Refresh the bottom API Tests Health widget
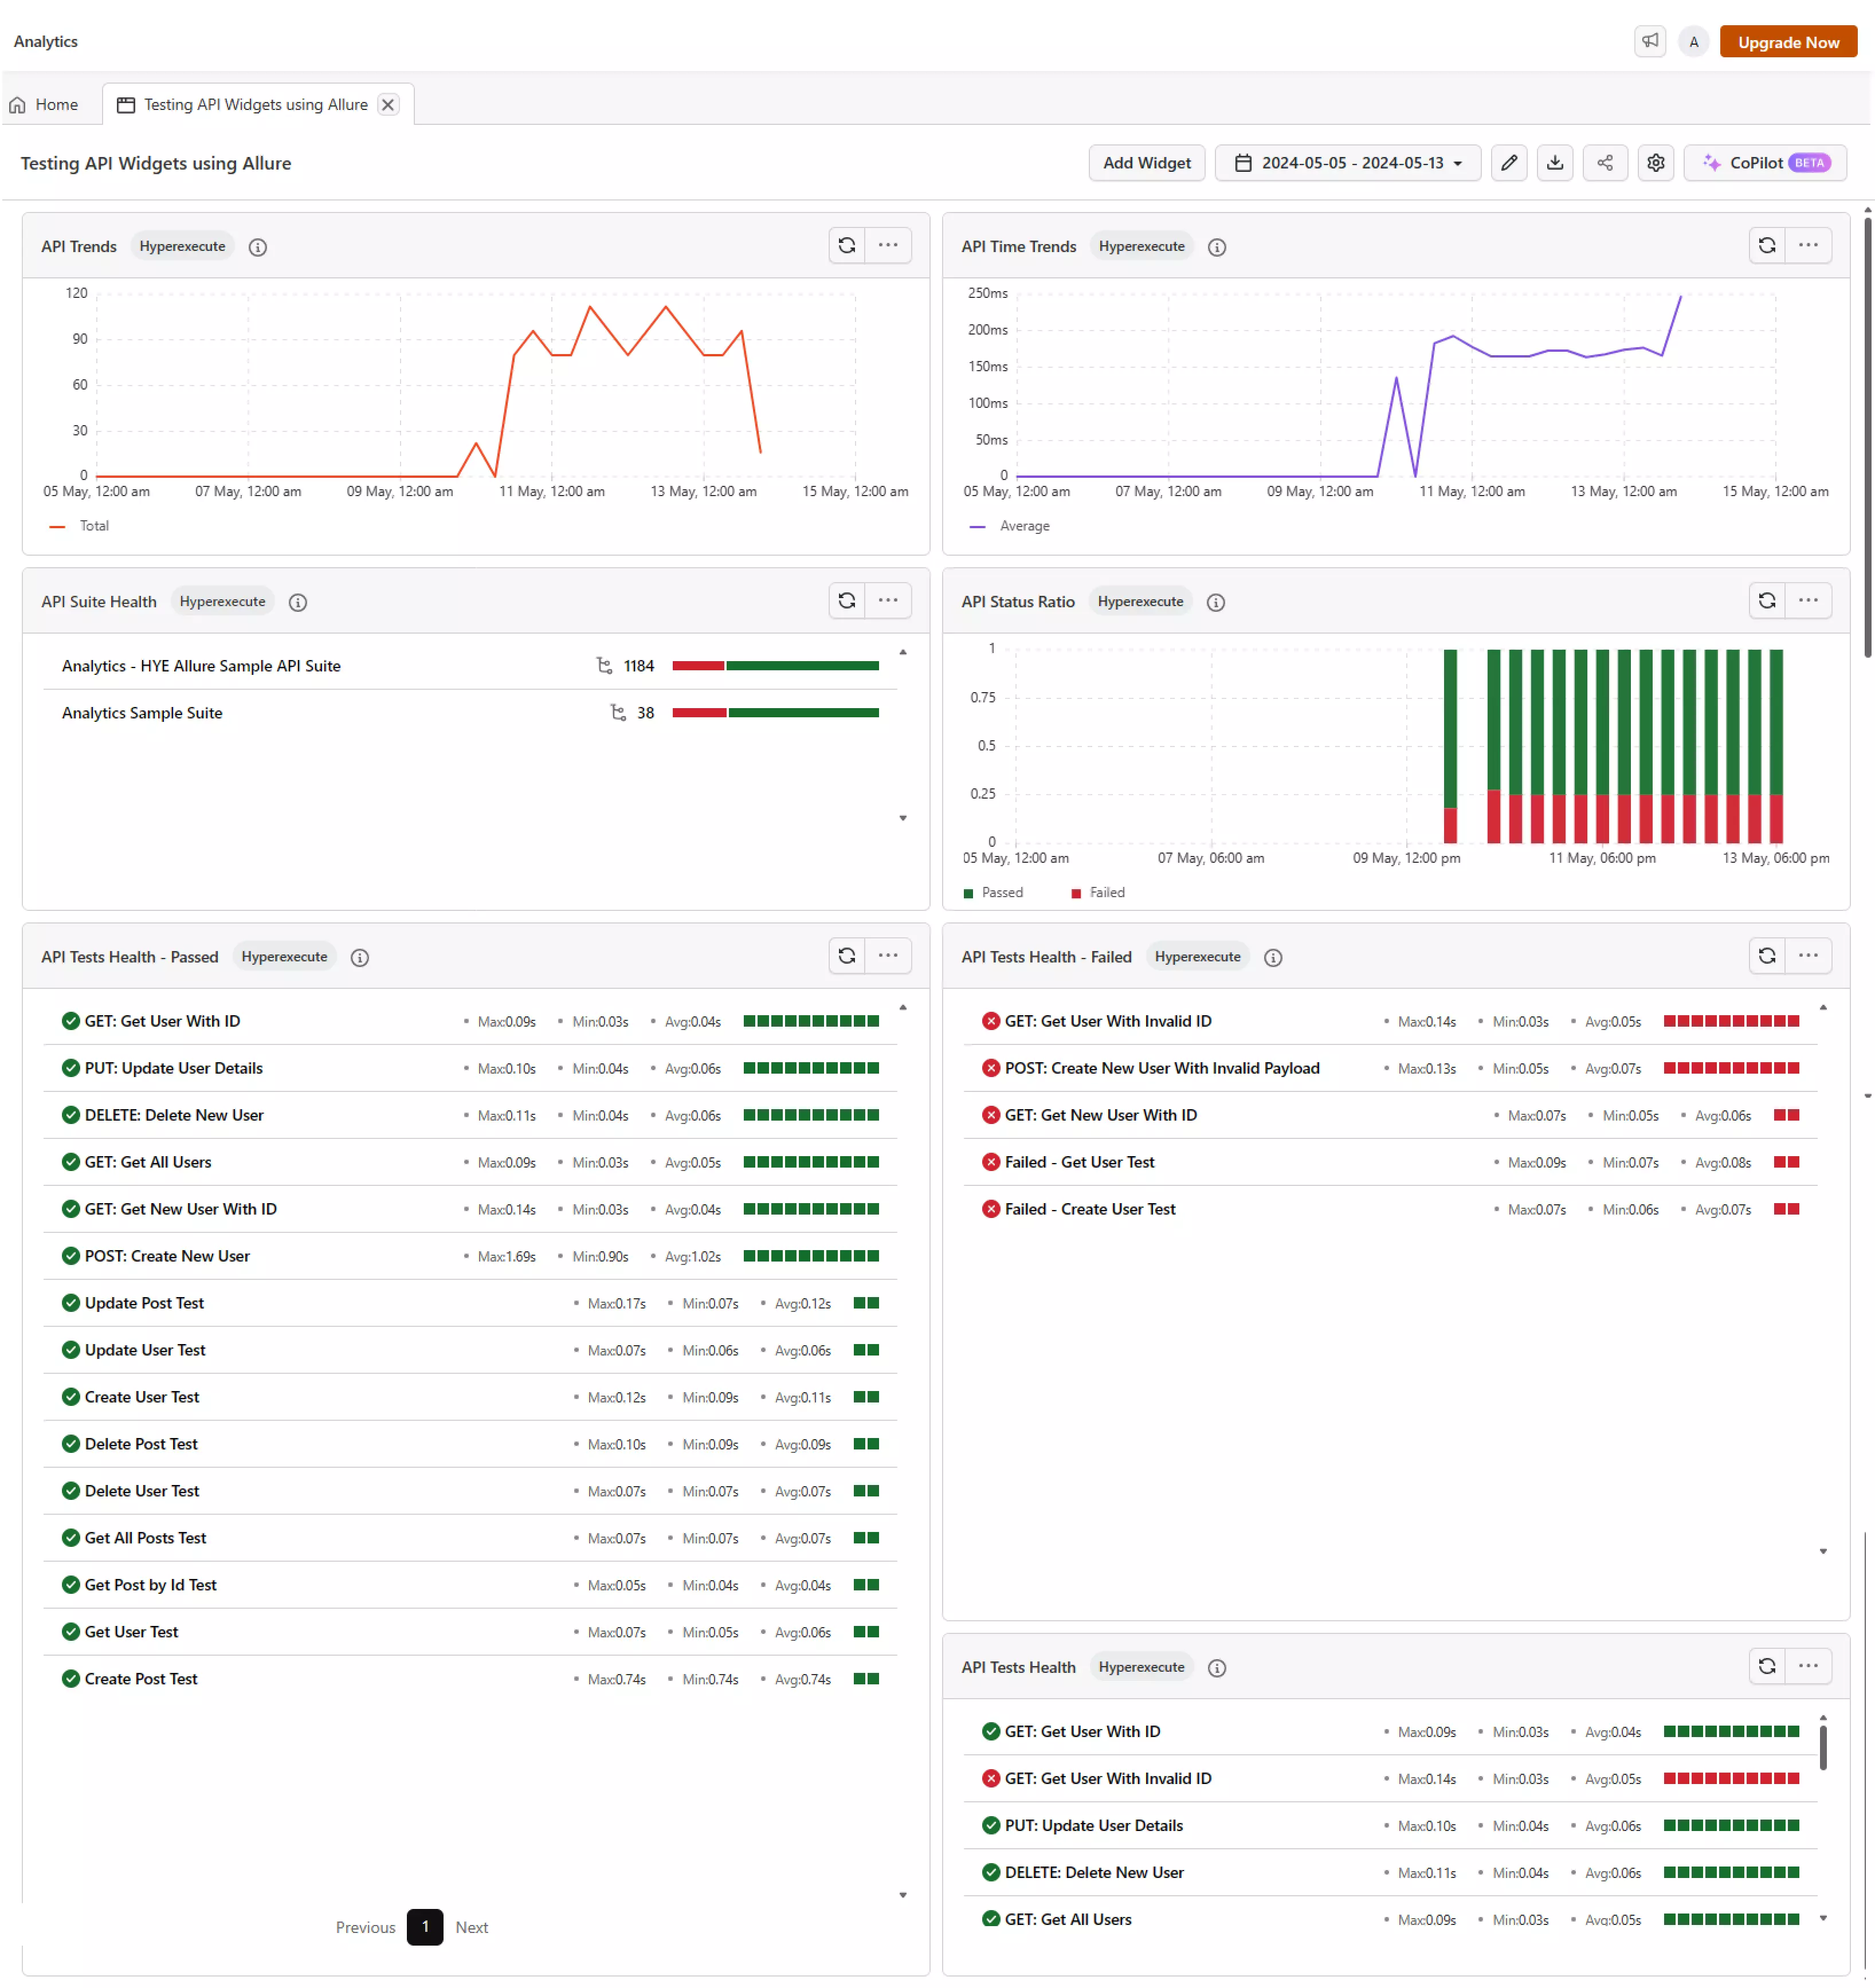The width and height of the screenshot is (1875, 1988). 1766,1665
